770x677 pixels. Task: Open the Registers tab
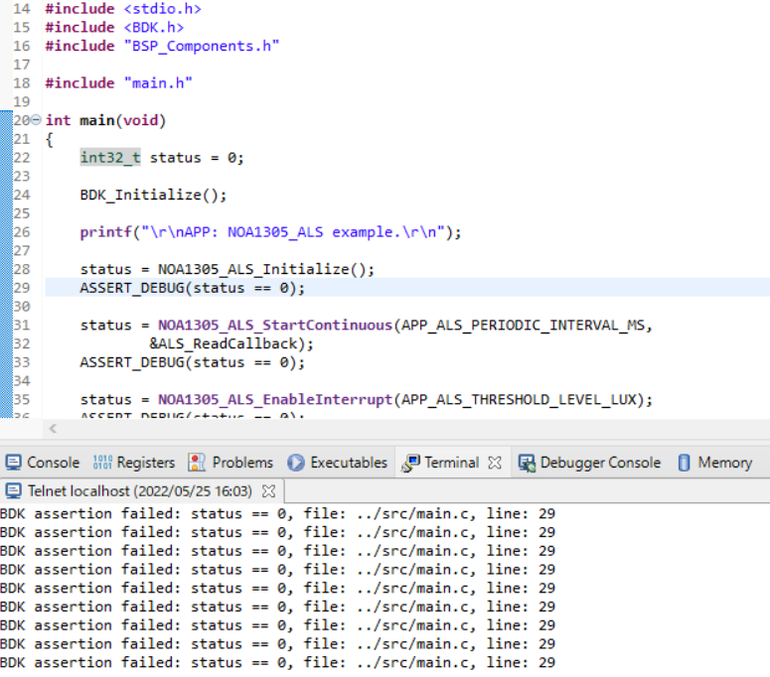point(134,463)
